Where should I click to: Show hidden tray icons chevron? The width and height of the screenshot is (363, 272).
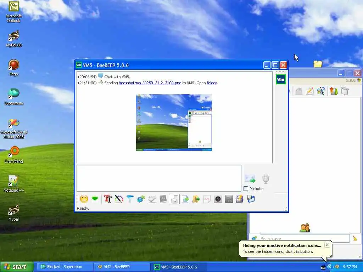[330, 267]
